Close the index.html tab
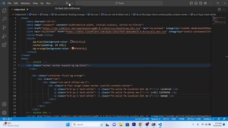Image resolution: width=228 pixels, height=128 pixels. pyautogui.click(x=27, y=10)
